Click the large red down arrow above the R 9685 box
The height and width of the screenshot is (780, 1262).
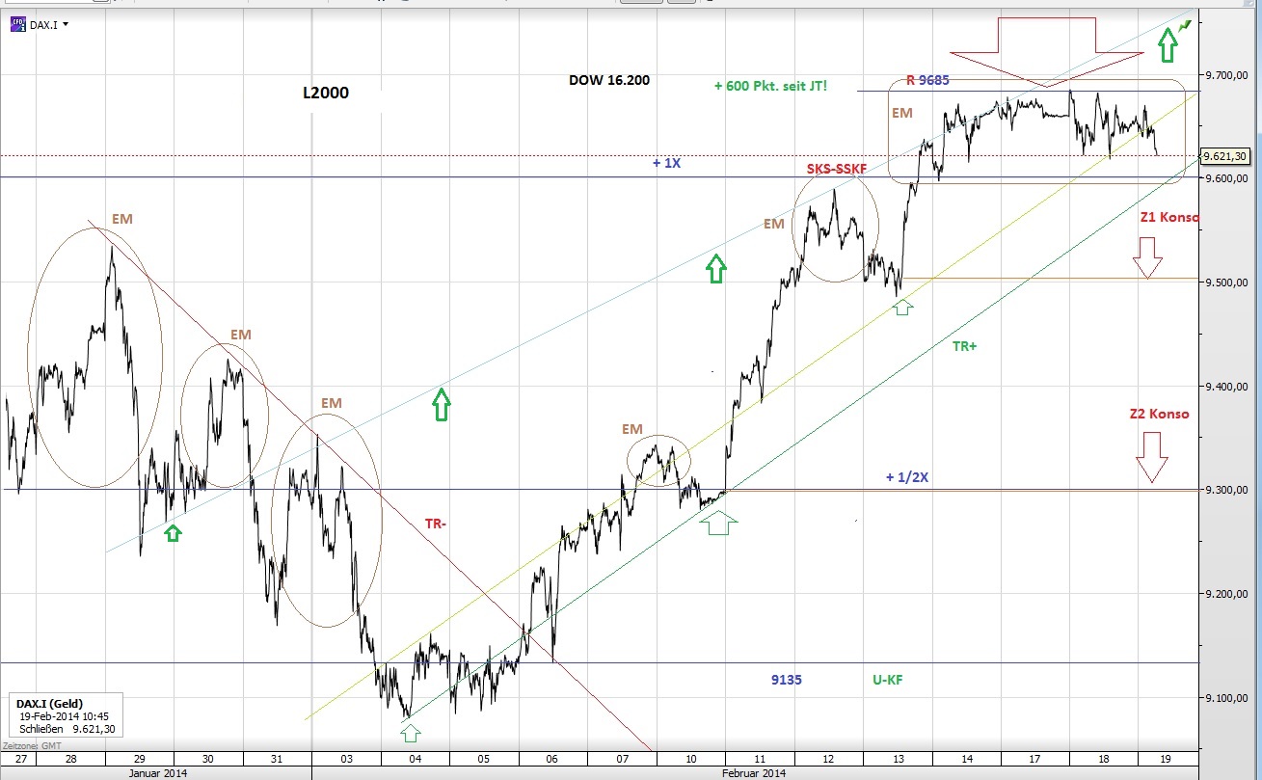pos(1046,48)
